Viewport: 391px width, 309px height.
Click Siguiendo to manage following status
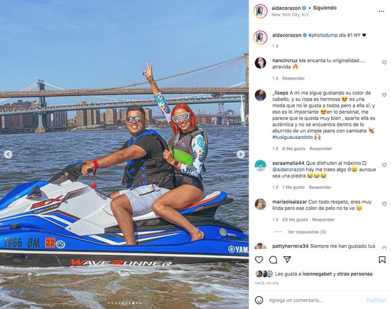tap(325, 8)
